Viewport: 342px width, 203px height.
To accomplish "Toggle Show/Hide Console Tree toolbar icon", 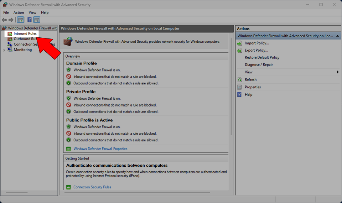I will 21,20.
